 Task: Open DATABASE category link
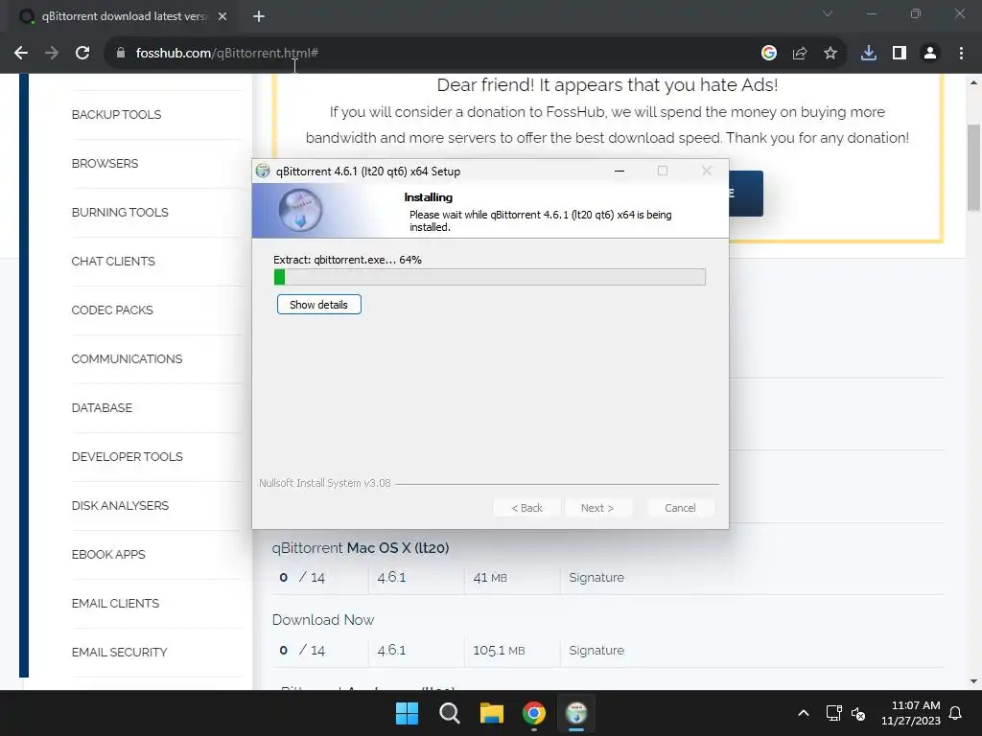pyautogui.click(x=102, y=407)
